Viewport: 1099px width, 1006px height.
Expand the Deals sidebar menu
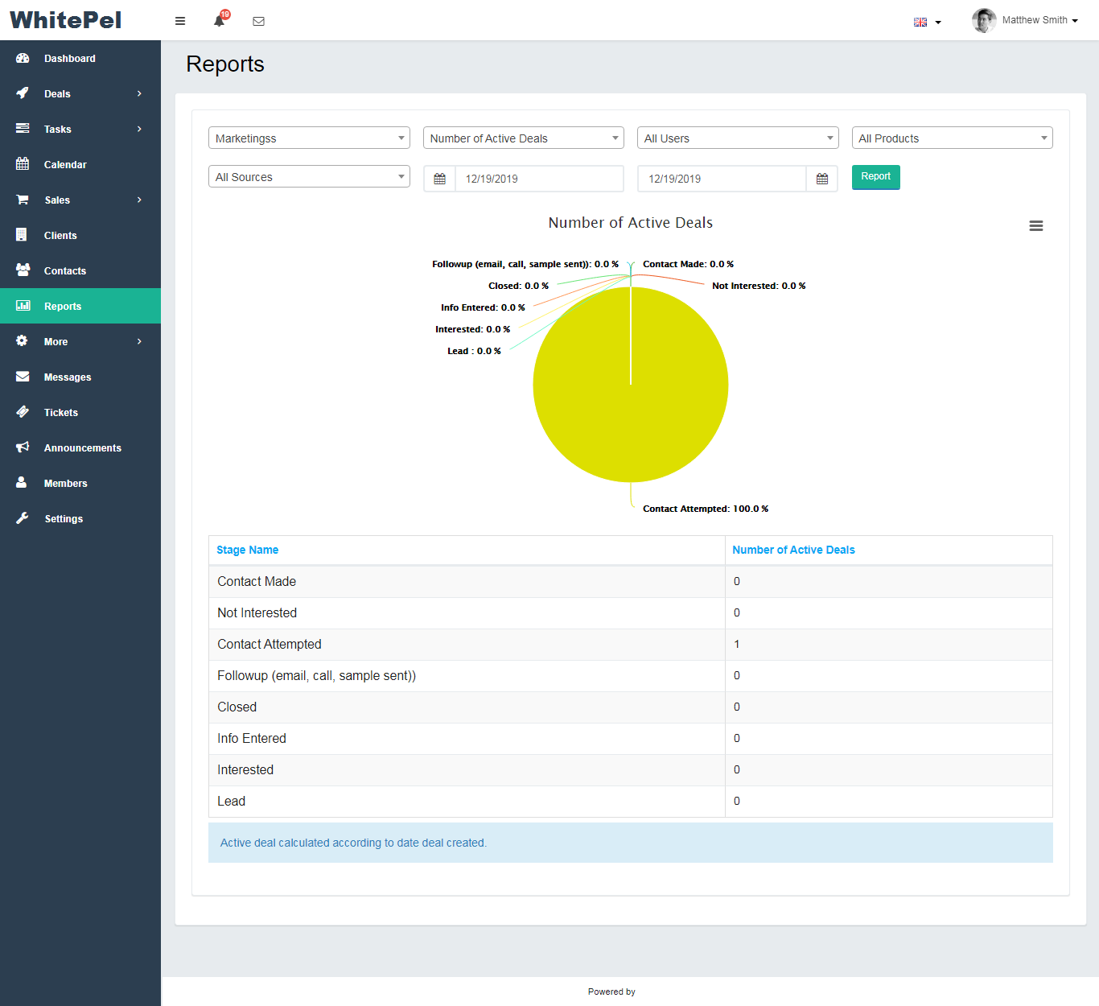80,94
